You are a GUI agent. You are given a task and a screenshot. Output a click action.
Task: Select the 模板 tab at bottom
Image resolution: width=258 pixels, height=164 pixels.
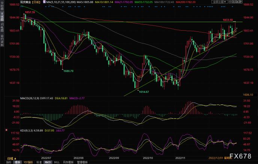pyautogui.click(x=18, y=162)
